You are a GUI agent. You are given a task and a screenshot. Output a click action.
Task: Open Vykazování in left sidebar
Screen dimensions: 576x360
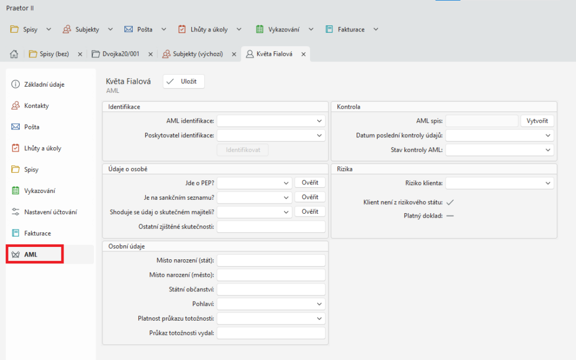pos(39,191)
